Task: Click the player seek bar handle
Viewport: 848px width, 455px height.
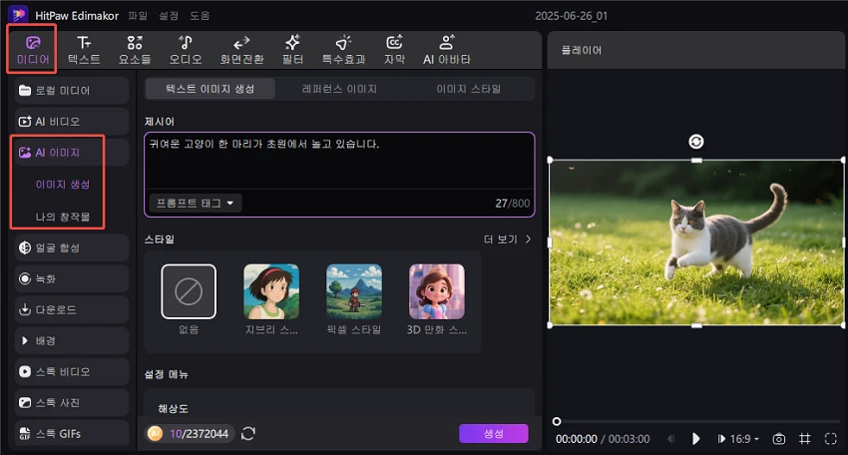Action: tap(557, 421)
